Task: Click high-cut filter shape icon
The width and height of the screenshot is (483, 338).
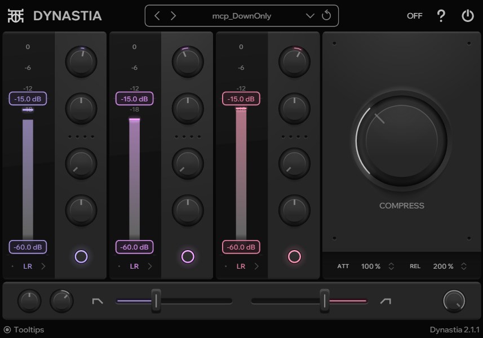Action: pyautogui.click(x=385, y=301)
